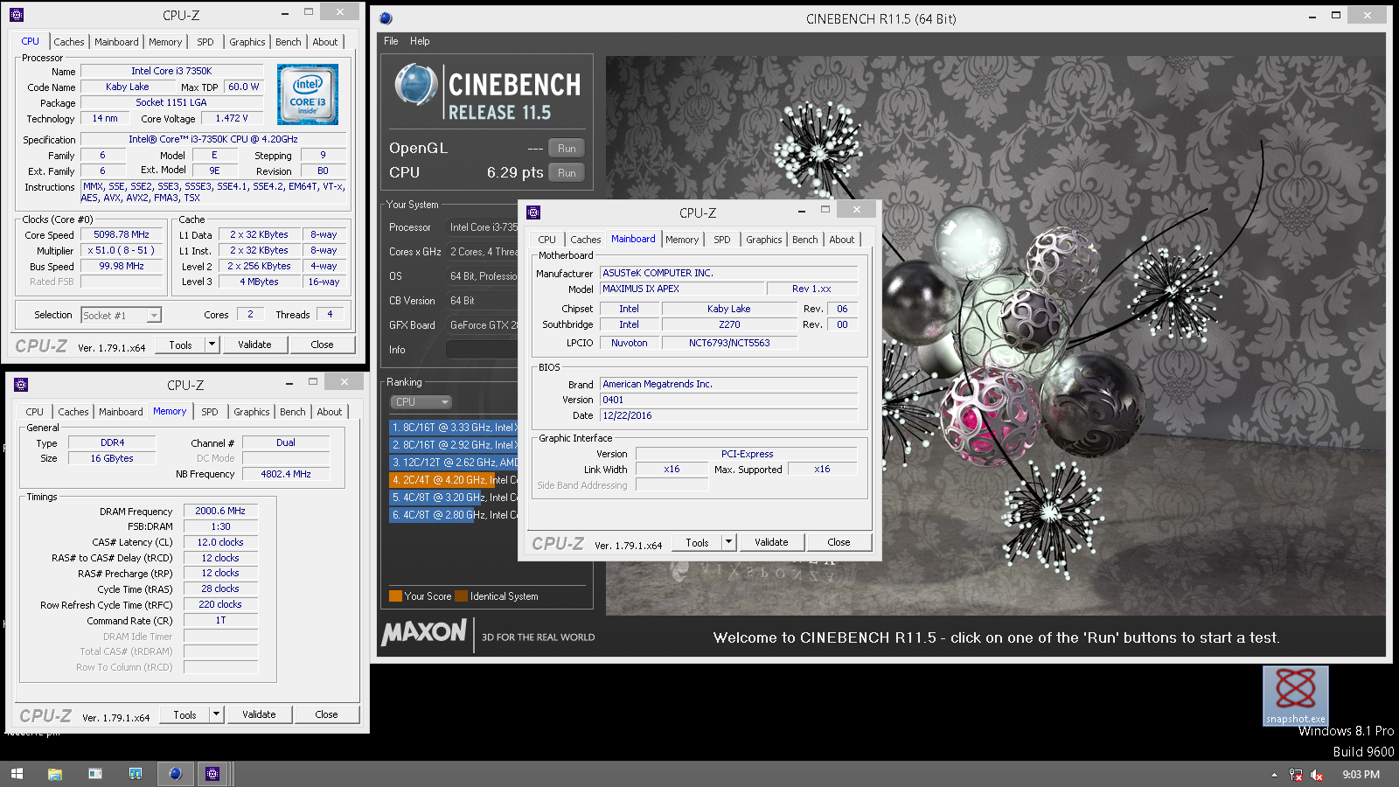Click the BIOS date 12/22/2016 field
Image resolution: width=1399 pixels, height=787 pixels.
pyautogui.click(x=727, y=415)
